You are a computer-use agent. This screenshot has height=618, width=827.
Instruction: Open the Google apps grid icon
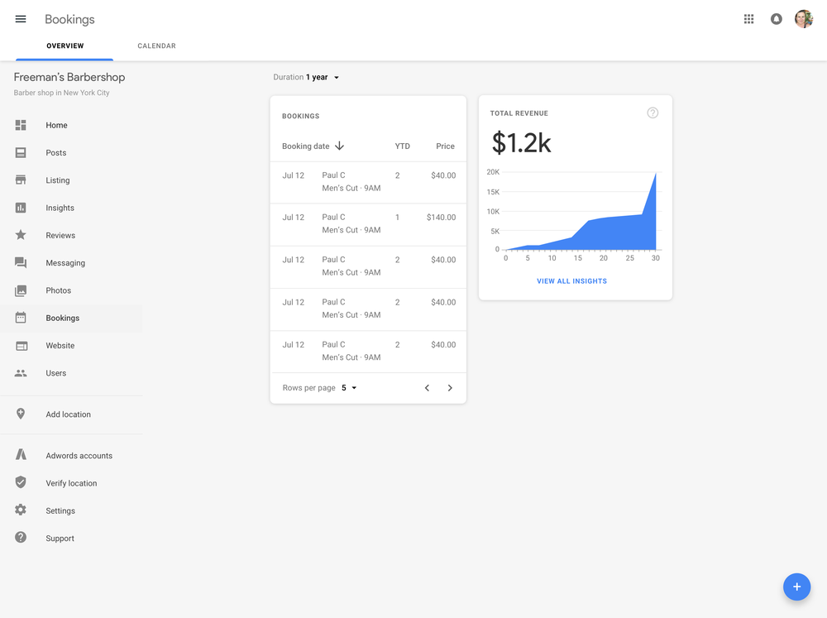[x=748, y=18]
